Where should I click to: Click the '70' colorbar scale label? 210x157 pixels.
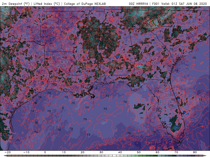coord(176,152)
